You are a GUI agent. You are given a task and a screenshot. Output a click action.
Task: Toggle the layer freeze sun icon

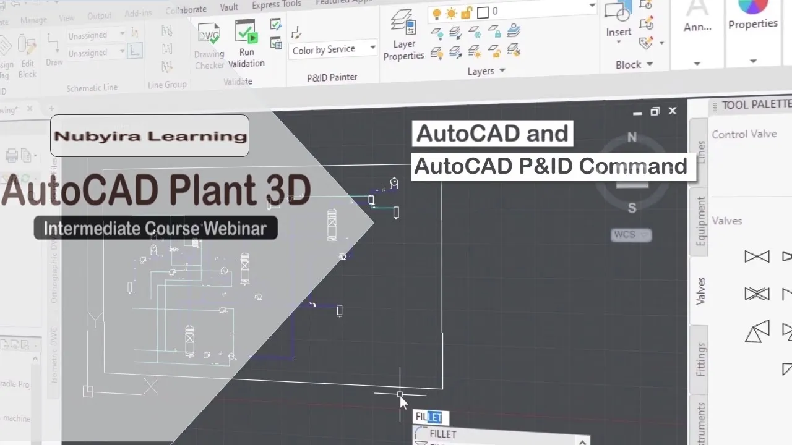[x=452, y=13]
